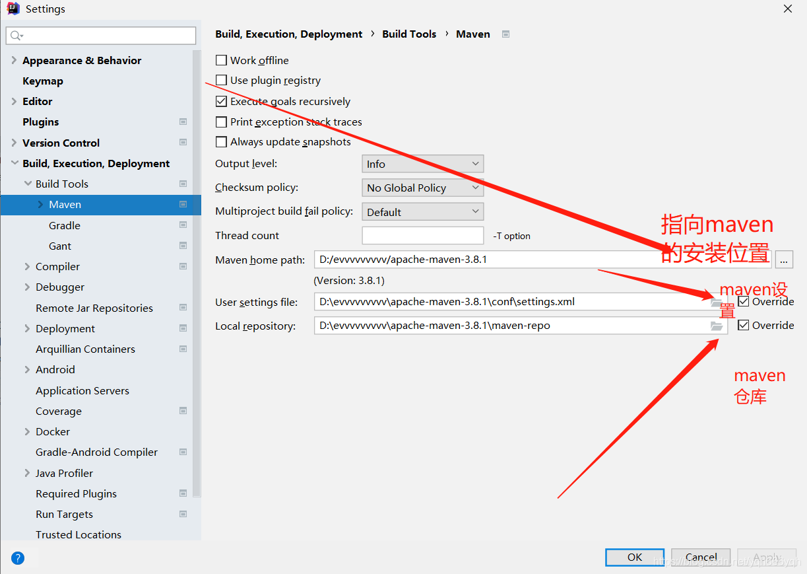Open the help question mark button
807x574 pixels.
pyautogui.click(x=18, y=557)
